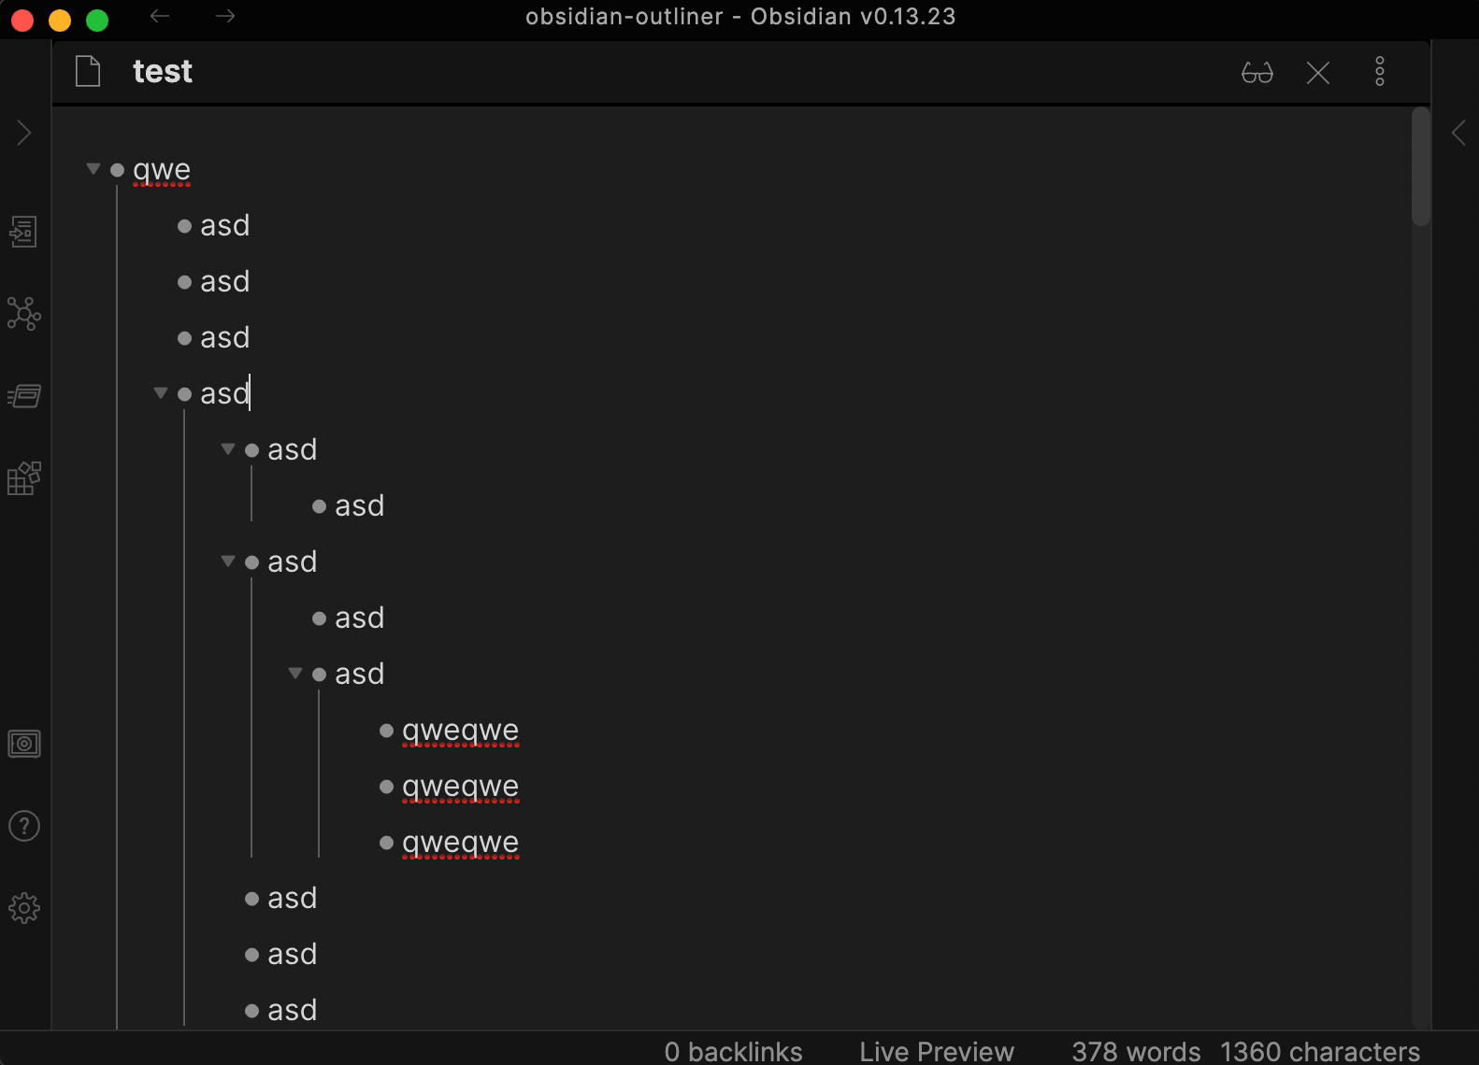
Task: Open graph view from the ribbon
Action: [24, 314]
